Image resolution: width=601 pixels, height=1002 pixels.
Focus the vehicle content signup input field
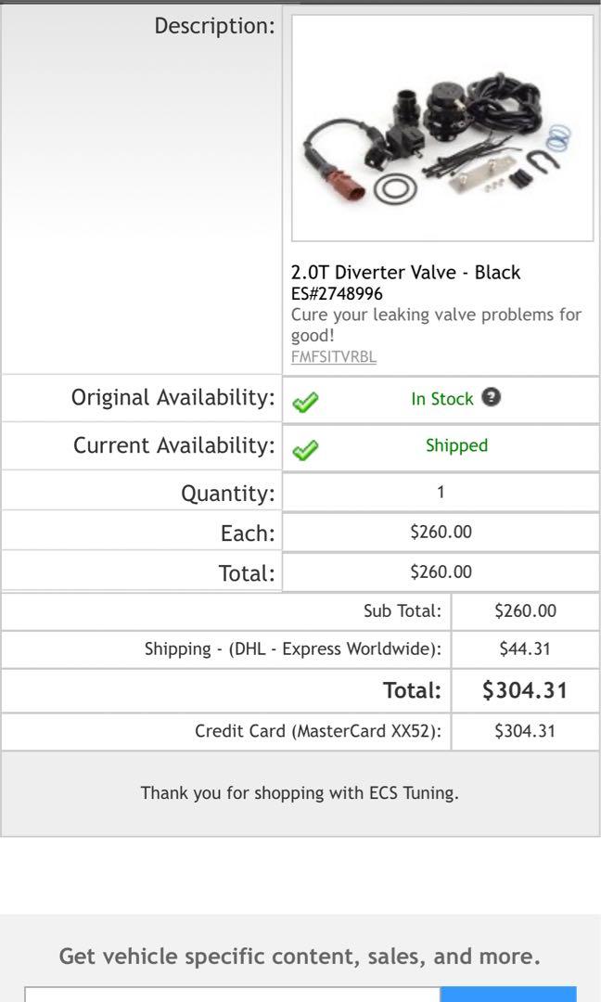pyautogui.click(x=232, y=994)
